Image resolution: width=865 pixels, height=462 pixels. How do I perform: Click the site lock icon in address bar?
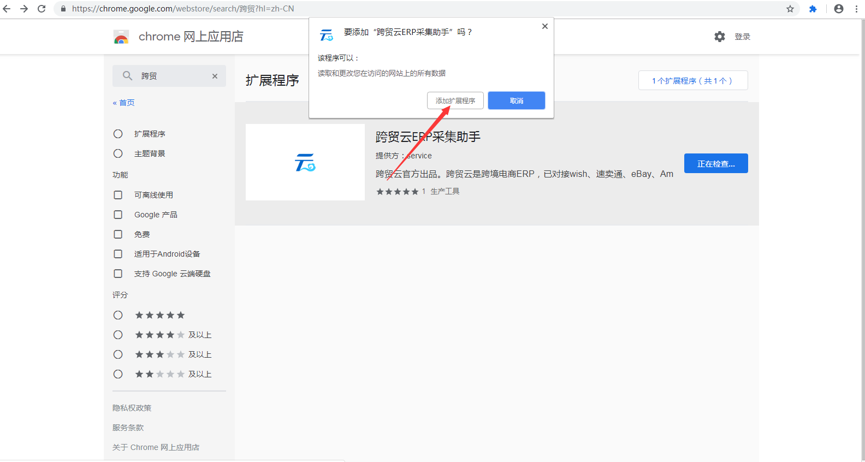(63, 9)
